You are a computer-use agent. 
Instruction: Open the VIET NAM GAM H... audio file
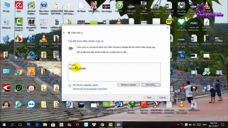tap(207, 25)
